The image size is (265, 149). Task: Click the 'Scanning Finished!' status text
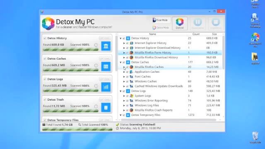142,125
